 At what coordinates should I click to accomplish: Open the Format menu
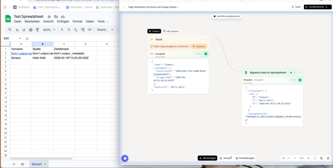[x=77, y=21]
